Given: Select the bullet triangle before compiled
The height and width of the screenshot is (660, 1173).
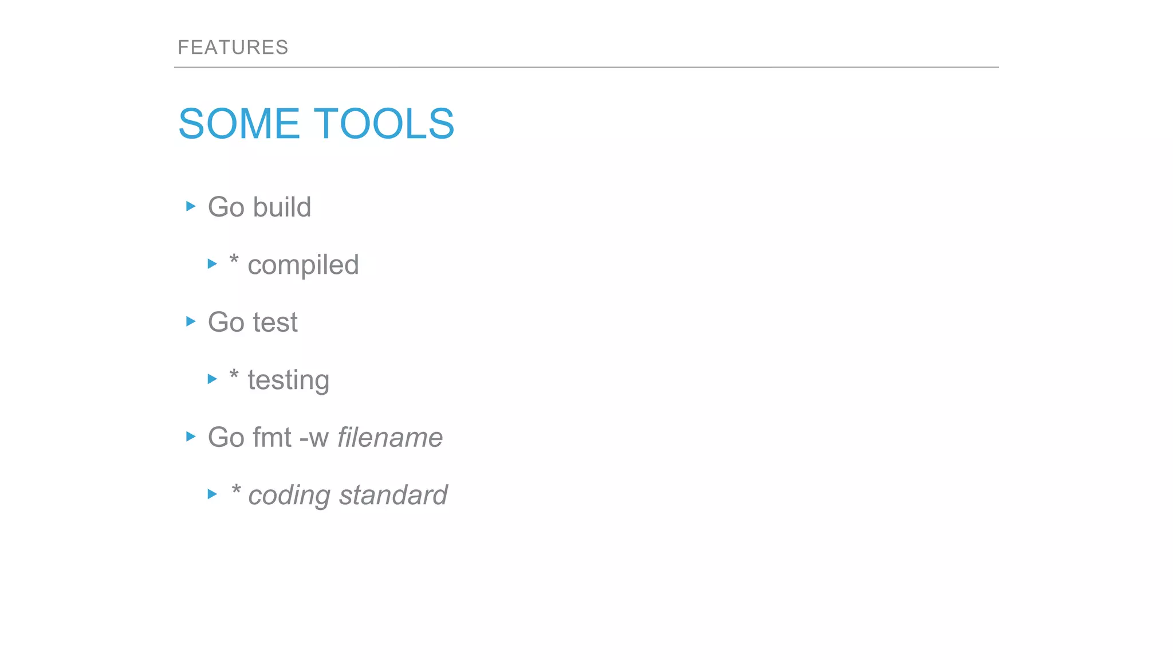Looking at the screenshot, I should pos(212,264).
